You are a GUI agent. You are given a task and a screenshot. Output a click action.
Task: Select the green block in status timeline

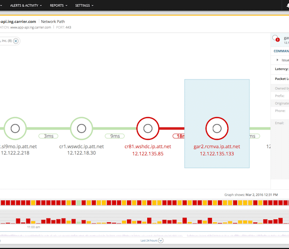(79, 203)
